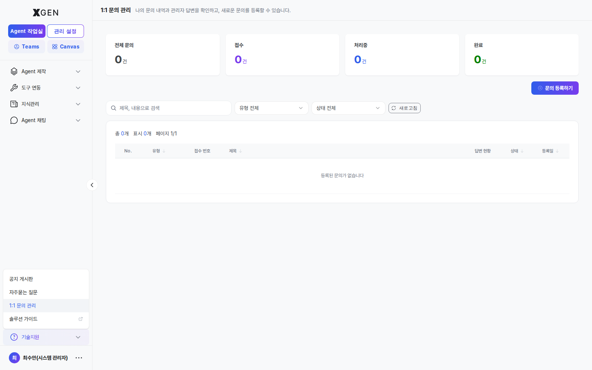Screen dimensions: 592x370
Task: Collapse the 기술지원 section chevron
Action: pos(78,337)
